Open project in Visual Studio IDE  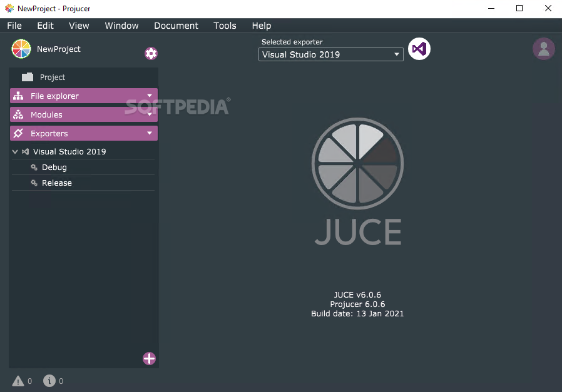(x=419, y=49)
